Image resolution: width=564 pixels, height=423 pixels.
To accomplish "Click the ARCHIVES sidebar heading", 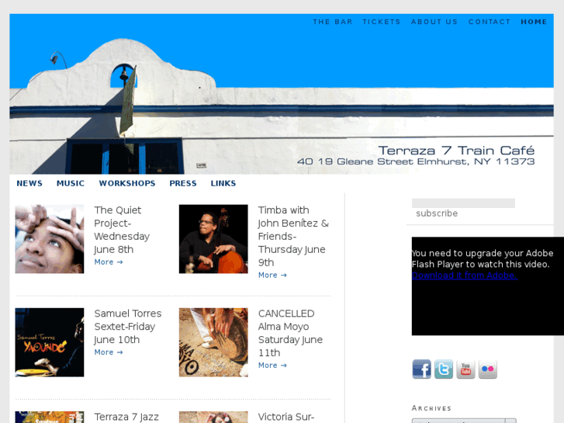I will [431, 408].
